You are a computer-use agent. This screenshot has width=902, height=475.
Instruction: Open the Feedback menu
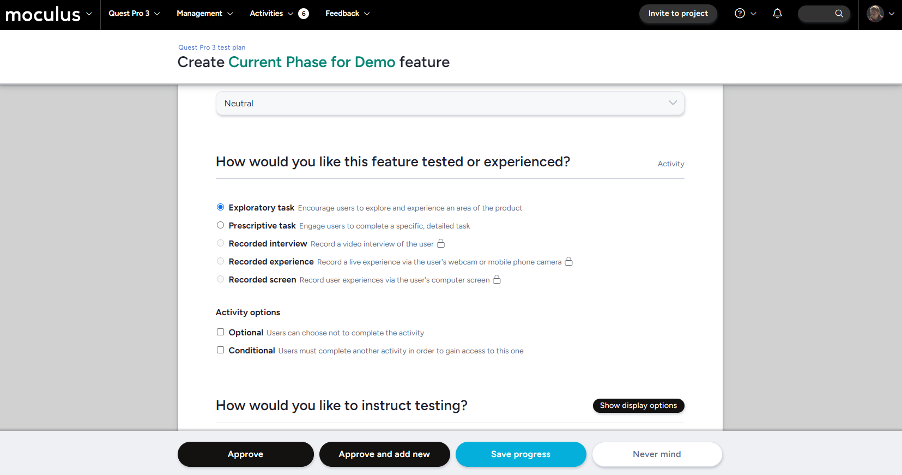pos(347,14)
